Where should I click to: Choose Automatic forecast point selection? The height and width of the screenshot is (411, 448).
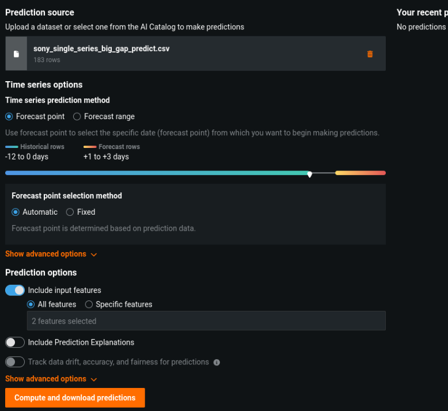16,212
